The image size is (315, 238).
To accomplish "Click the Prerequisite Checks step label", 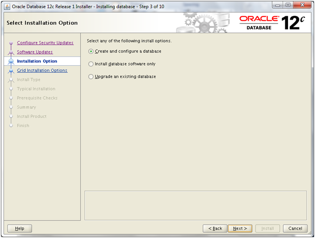I will 37,98.
